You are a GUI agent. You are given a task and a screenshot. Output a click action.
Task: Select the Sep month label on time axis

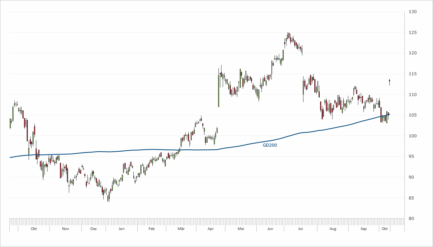pos(363,229)
